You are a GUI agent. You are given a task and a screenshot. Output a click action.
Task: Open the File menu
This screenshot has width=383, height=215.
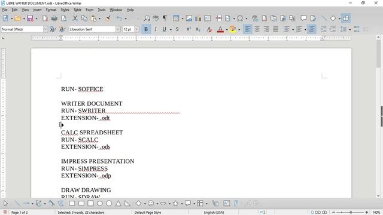[x=5, y=10]
